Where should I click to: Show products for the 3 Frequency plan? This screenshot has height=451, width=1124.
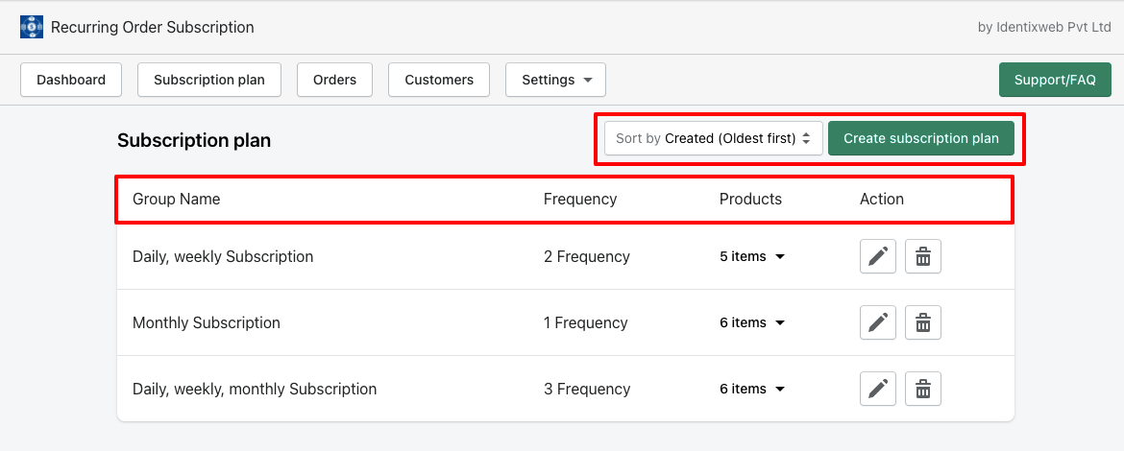(x=752, y=389)
